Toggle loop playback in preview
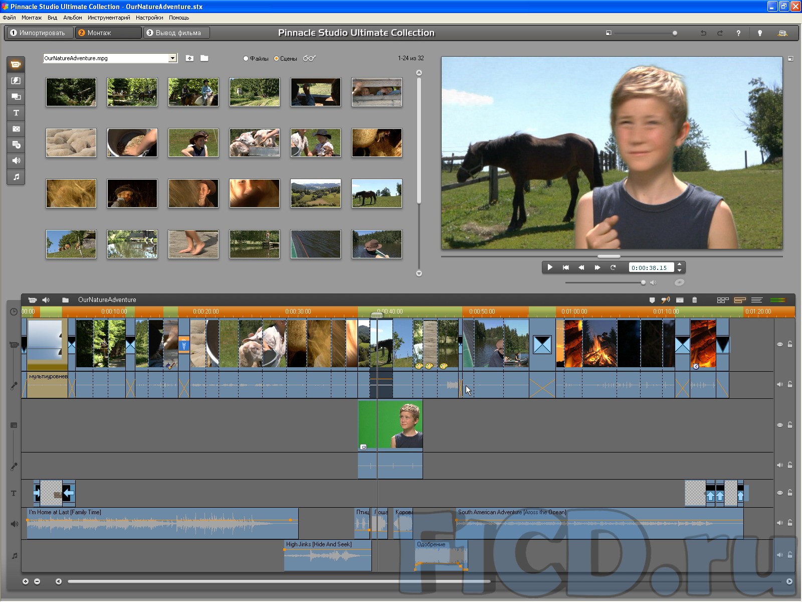Screen dimensions: 802x602 [613, 267]
